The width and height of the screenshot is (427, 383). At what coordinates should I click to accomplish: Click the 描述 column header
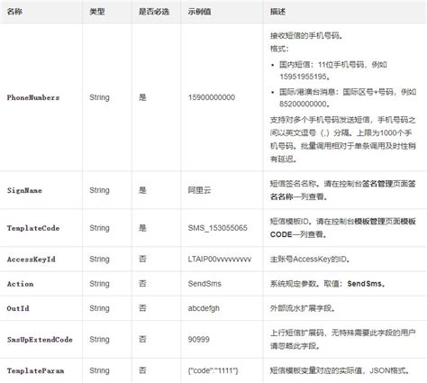coord(277,12)
